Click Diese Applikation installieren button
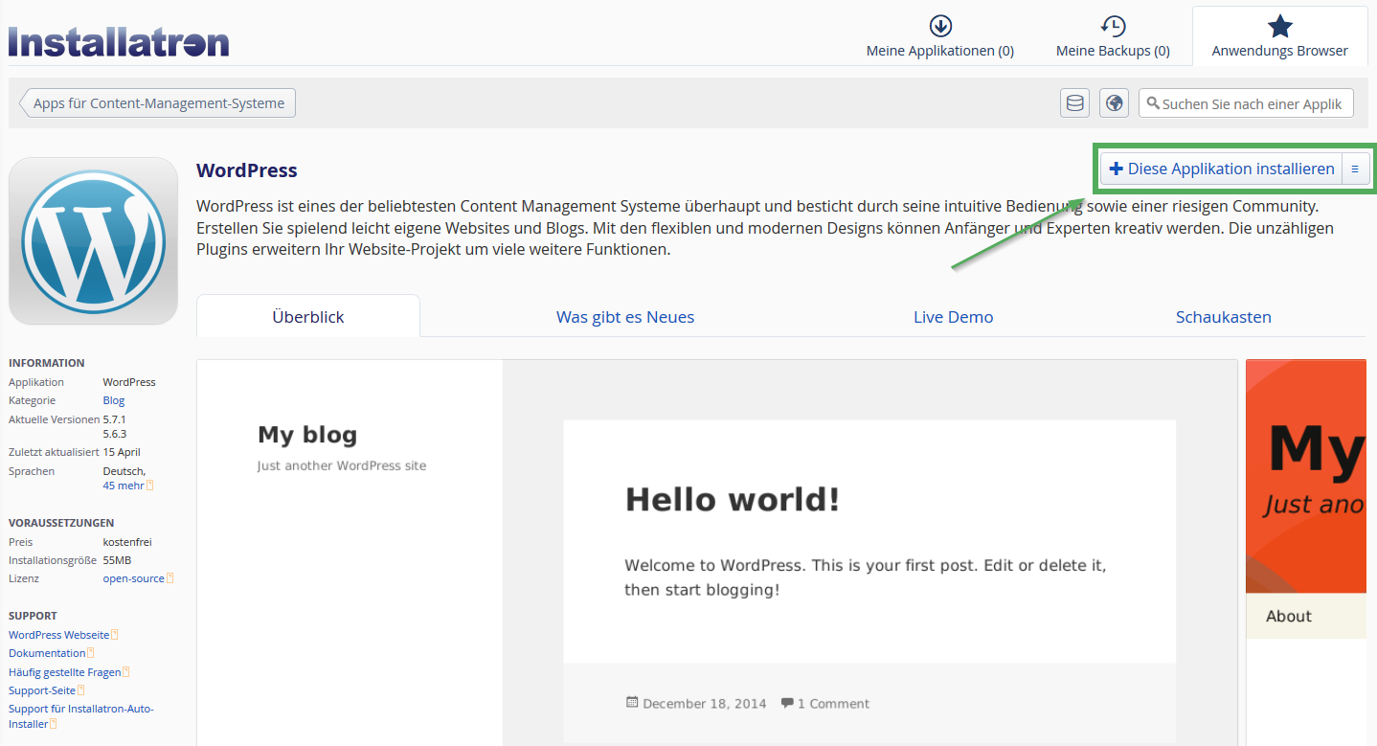The height and width of the screenshot is (746, 1377). pos(1221,169)
